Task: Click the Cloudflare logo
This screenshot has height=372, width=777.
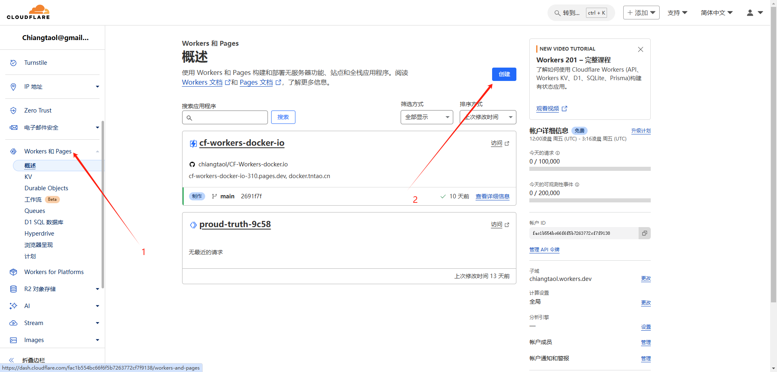Action: click(x=28, y=12)
